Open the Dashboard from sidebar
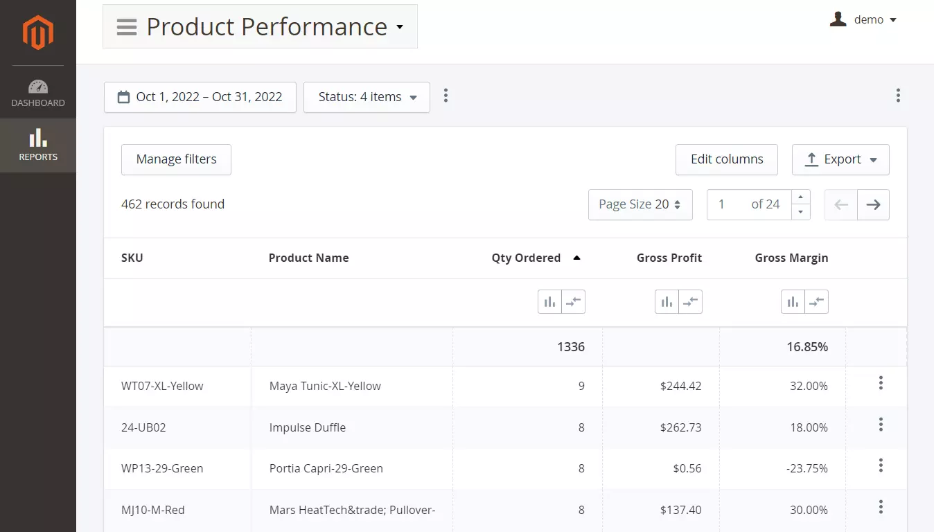The image size is (934, 532). coord(38,94)
